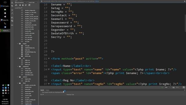The image size is (186, 105).
Task: Click the Get files down-arrow icon
Action: [20, 5]
